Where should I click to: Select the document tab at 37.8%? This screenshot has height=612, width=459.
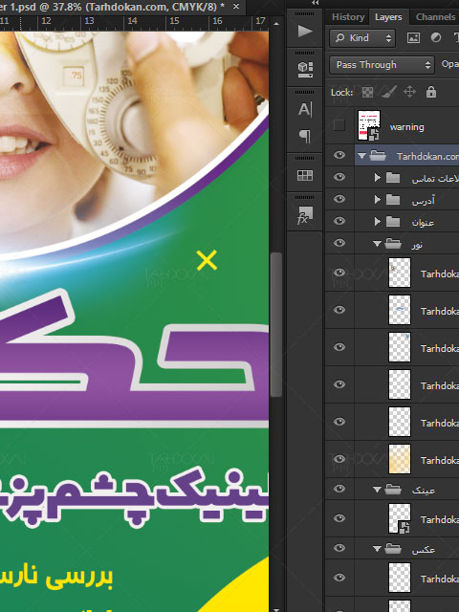[x=113, y=7]
